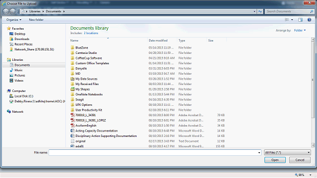Click the Favorites star icon
Viewport: 317px width, 178px height.
point(9,29)
